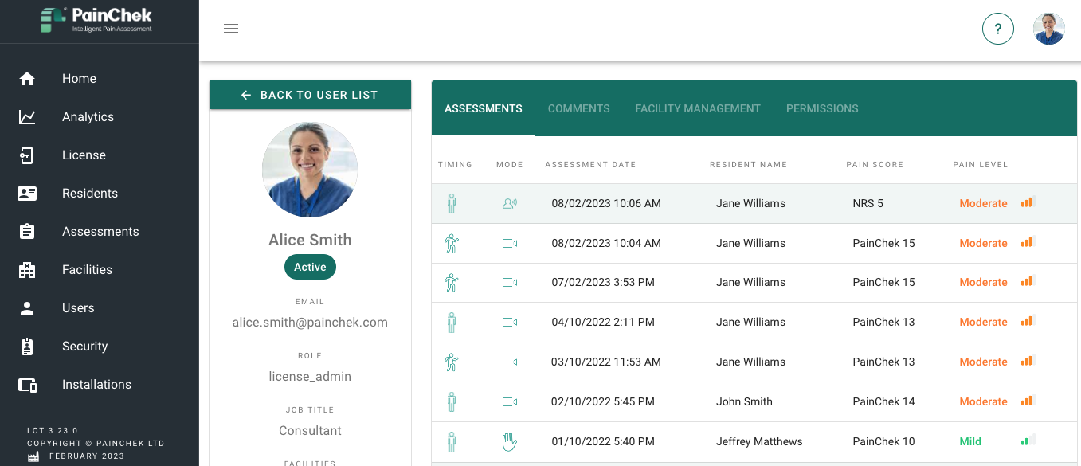Go to Assessments in the sidebar

pyautogui.click(x=100, y=232)
